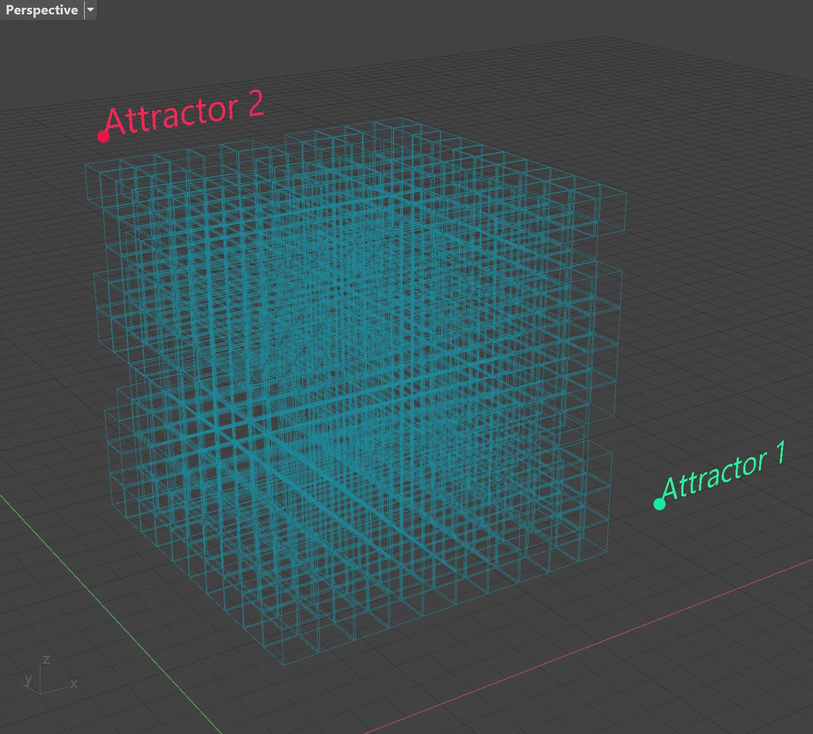The width and height of the screenshot is (813, 734).
Task: Select the green Attractor 1 point
Action: click(659, 504)
